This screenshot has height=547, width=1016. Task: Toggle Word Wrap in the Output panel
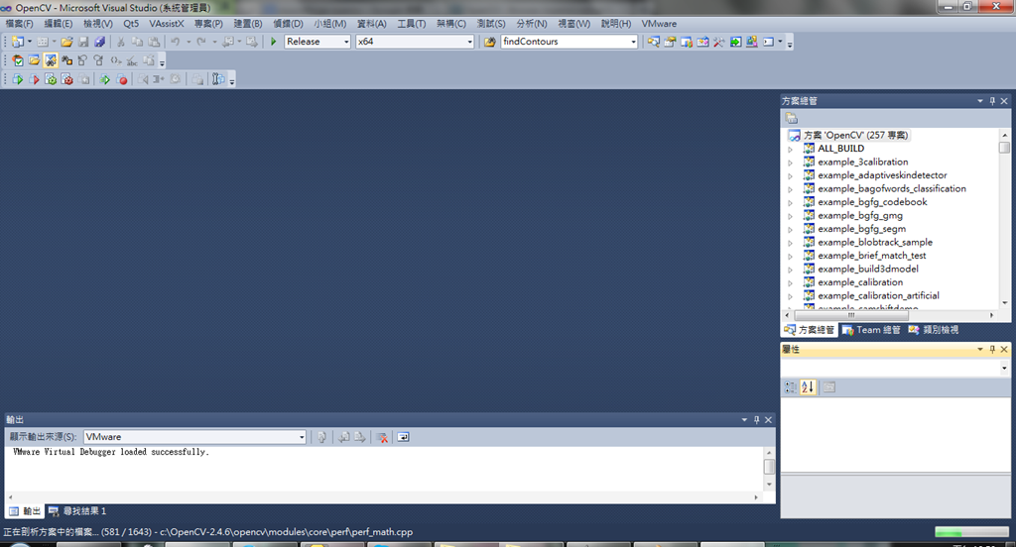pyautogui.click(x=403, y=438)
